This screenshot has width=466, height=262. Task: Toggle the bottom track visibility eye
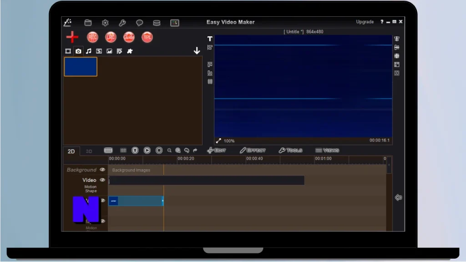point(103,221)
